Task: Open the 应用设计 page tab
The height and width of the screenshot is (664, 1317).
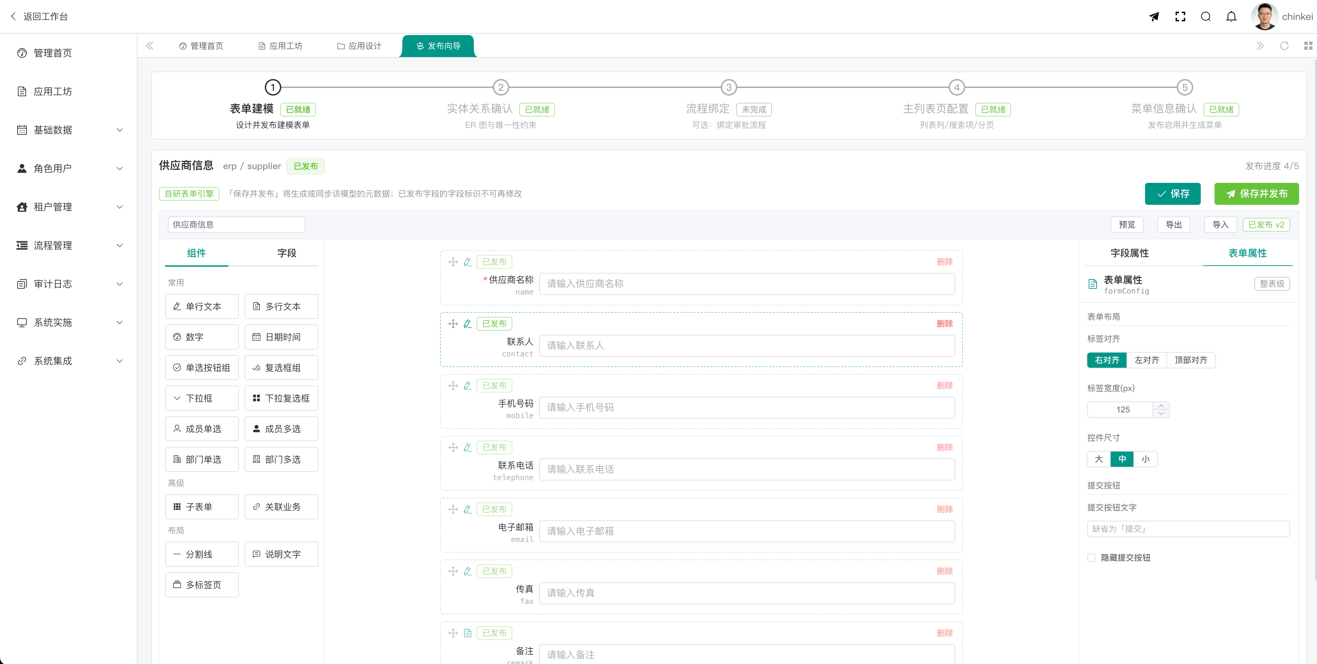Action: (x=359, y=46)
